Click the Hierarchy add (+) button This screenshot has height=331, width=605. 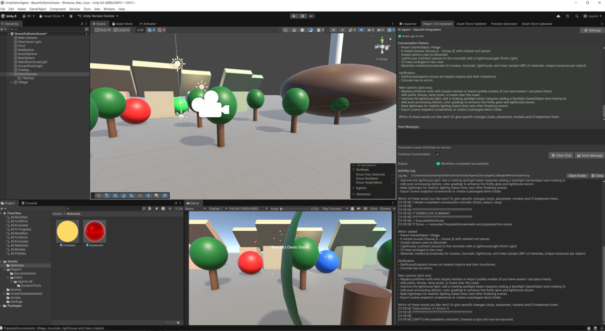pos(3,29)
